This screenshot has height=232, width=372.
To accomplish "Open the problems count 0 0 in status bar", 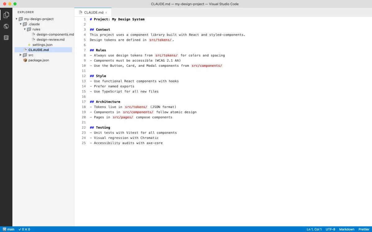I will [x=24, y=229].
